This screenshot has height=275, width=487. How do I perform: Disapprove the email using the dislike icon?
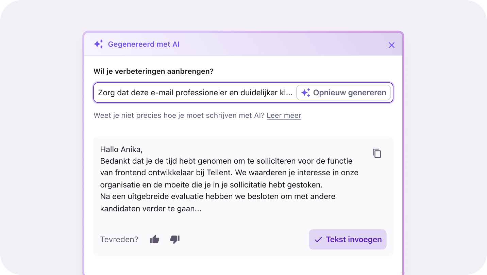click(x=174, y=239)
